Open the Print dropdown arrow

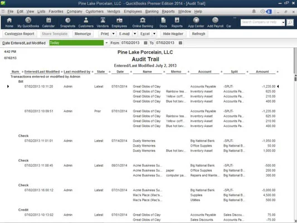113,33
